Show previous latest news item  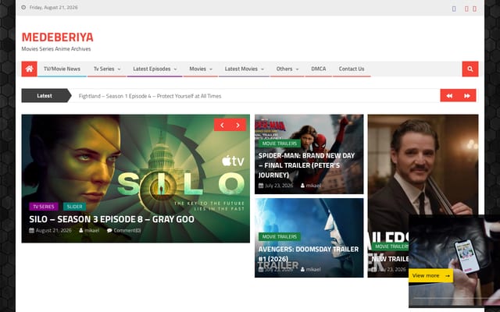coord(449,95)
